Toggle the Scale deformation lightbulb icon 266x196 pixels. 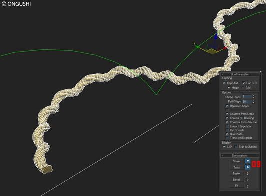coord(248,161)
